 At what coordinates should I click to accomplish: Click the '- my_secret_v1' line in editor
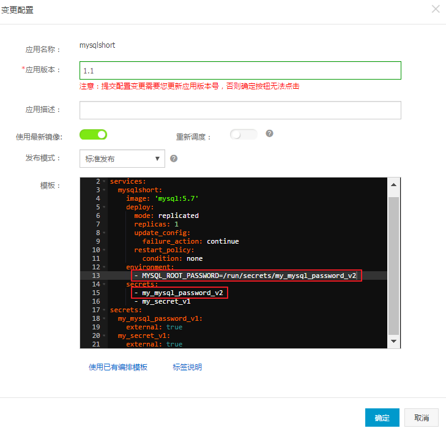(x=162, y=301)
